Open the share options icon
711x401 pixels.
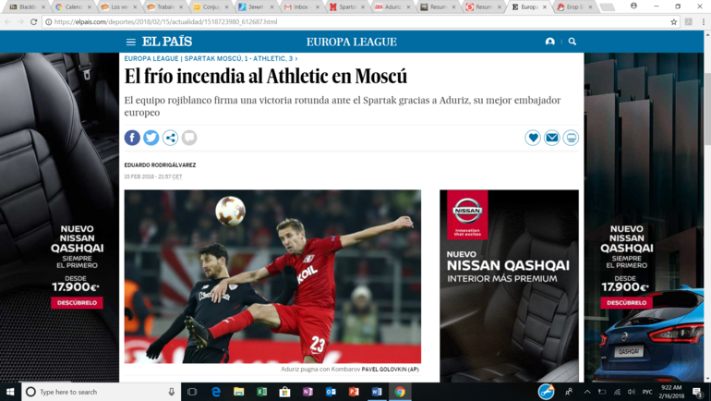pos(170,138)
